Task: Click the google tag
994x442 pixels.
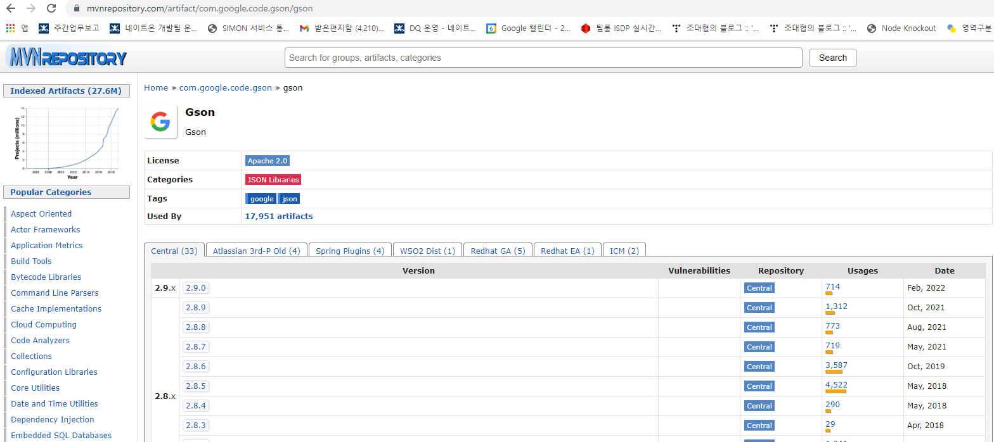Action: coord(262,199)
